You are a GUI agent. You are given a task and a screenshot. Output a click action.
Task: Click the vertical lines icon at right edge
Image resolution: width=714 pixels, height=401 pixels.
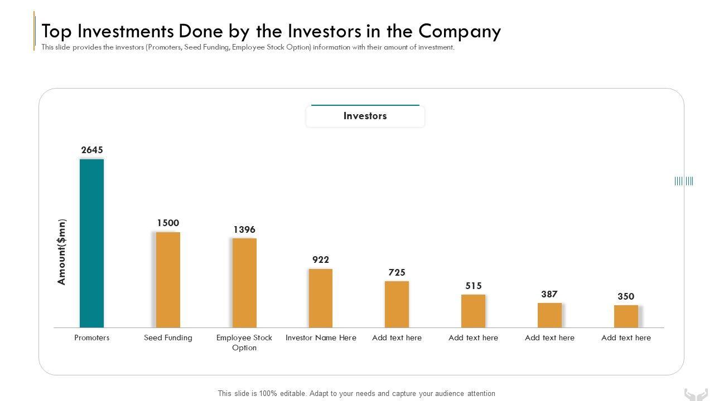coord(684,181)
